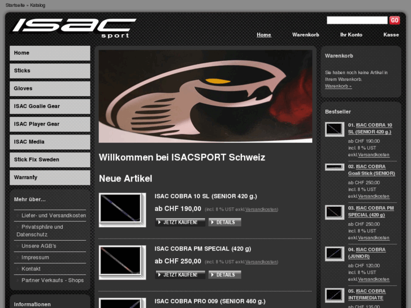Image resolution: width=411 pixels, height=308 pixels.
Task: Focus the search input field
Action: [x=357, y=20]
